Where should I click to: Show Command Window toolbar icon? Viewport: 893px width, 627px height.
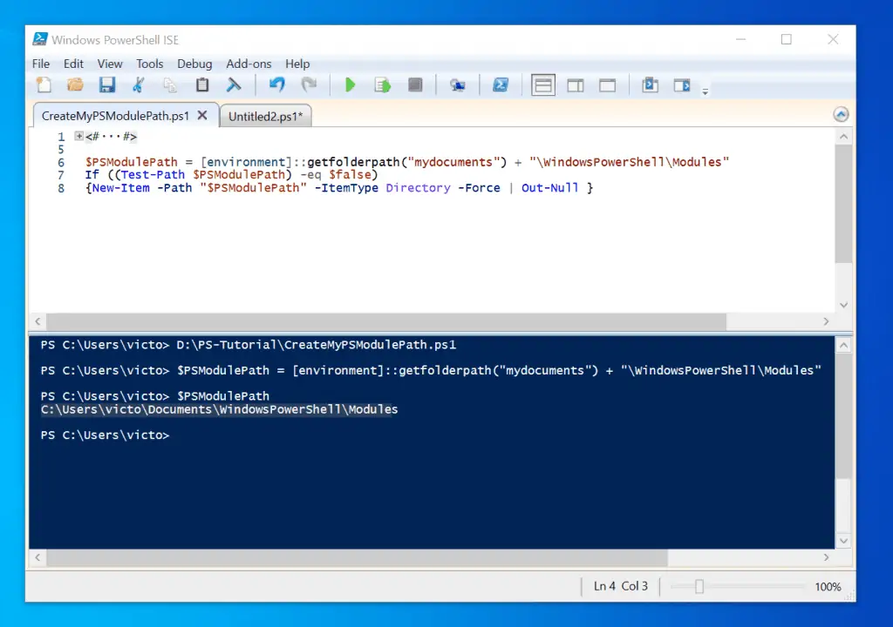tap(650, 85)
